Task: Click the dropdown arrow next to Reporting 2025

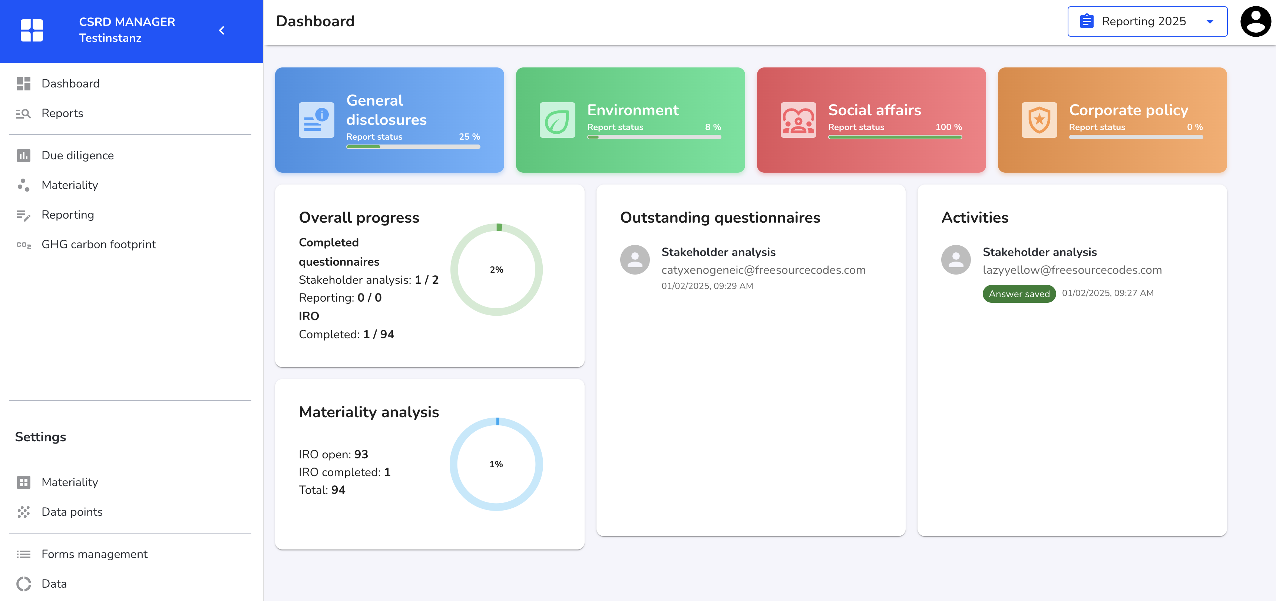Action: [1210, 22]
